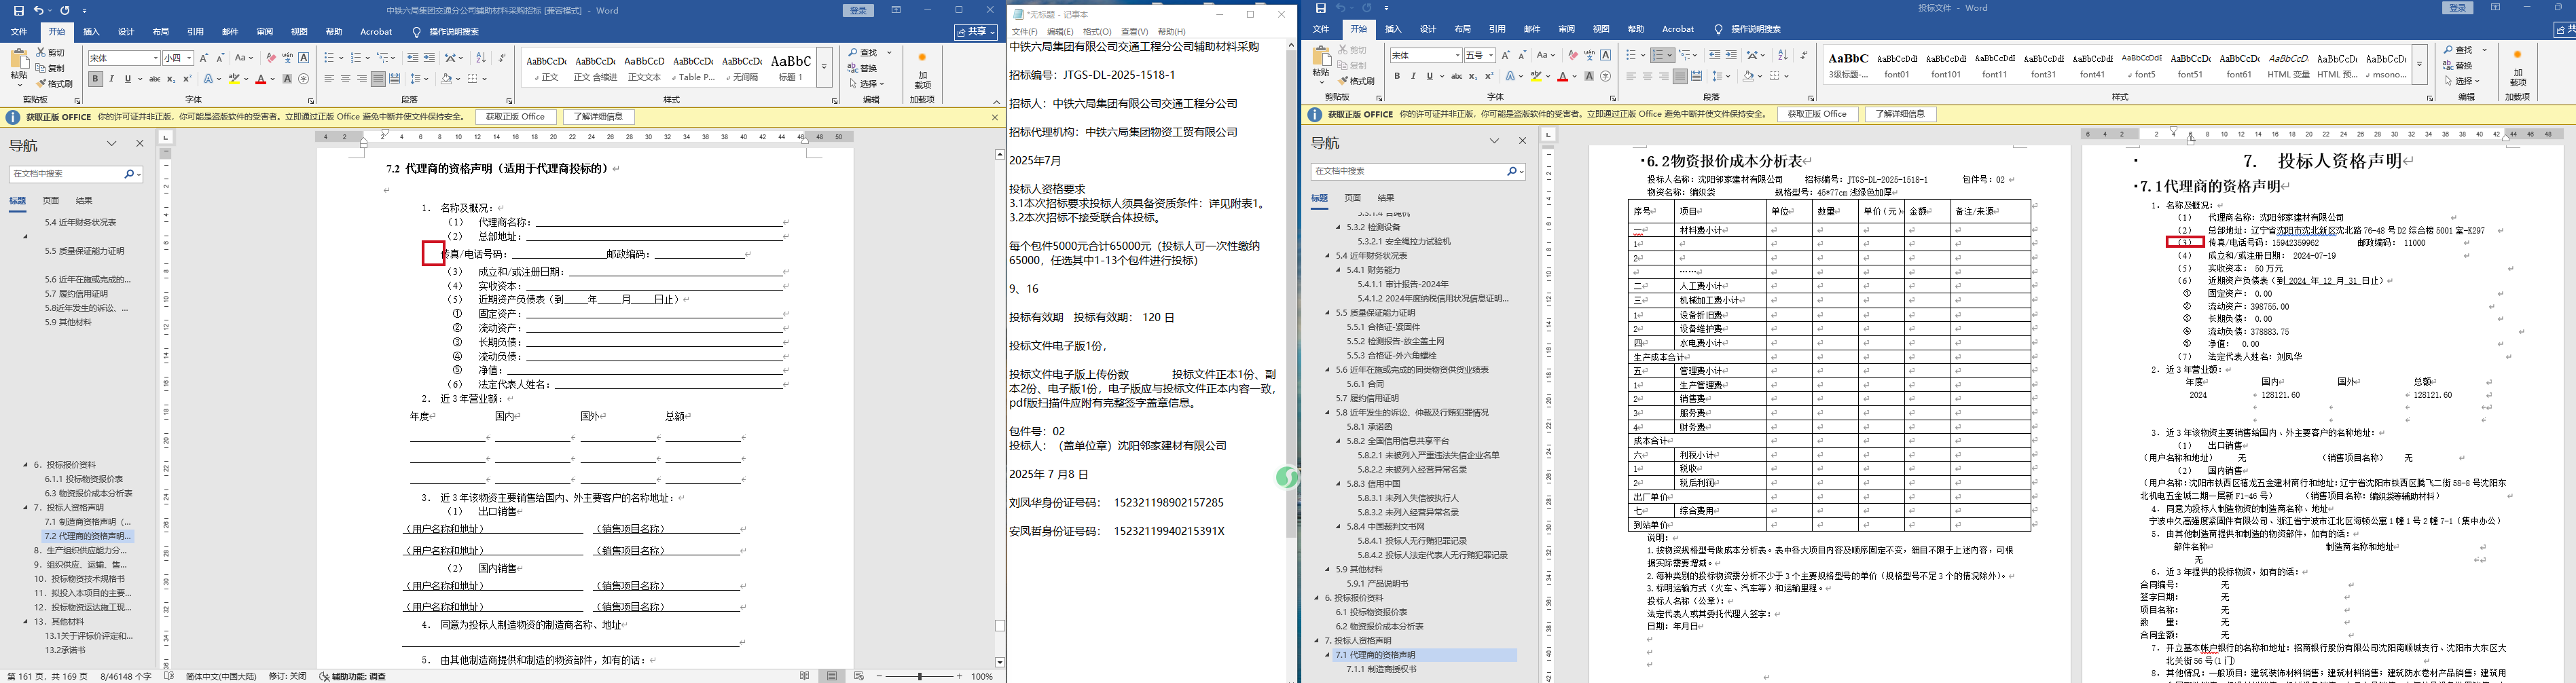Click shrink font icon in 投标文件 Word ribbon

tap(1523, 55)
